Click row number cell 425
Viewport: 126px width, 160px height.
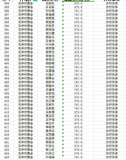point(7,157)
